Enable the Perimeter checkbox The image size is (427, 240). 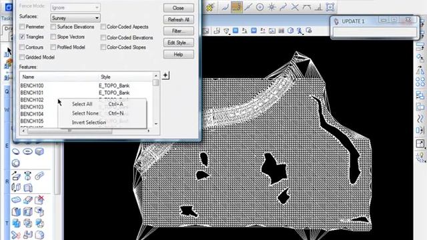pos(22,27)
